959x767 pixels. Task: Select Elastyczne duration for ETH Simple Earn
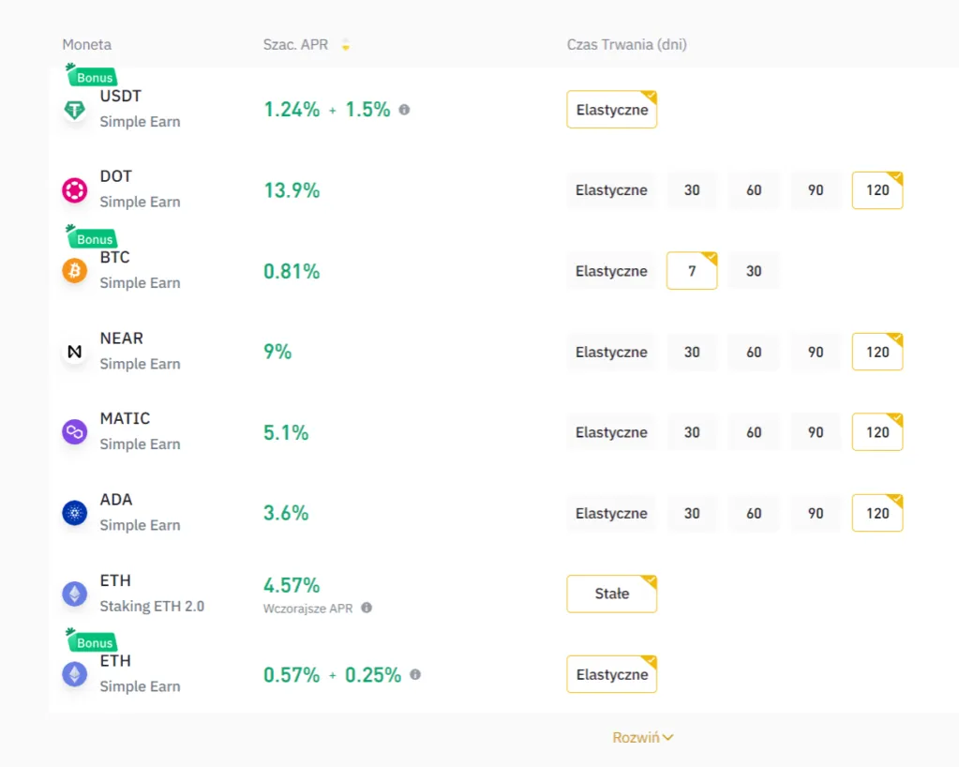click(611, 675)
